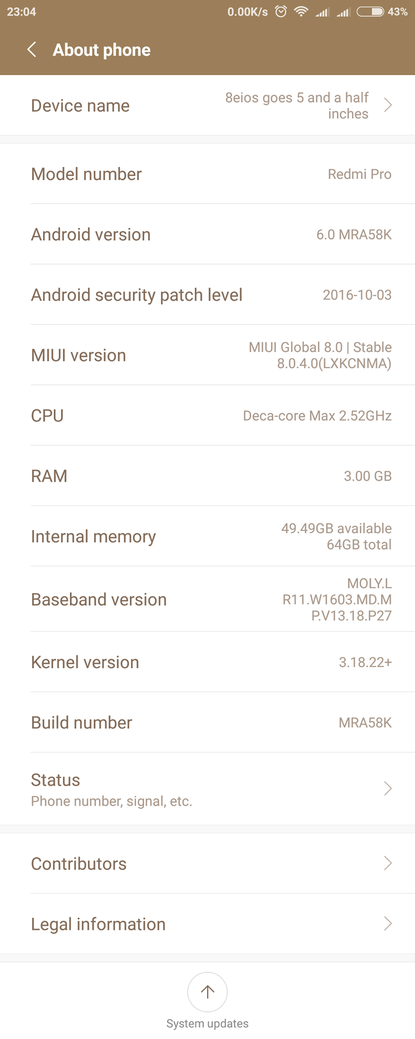415x1039 pixels.
Task: Open Legal information chevron
Action: pyautogui.click(x=388, y=923)
